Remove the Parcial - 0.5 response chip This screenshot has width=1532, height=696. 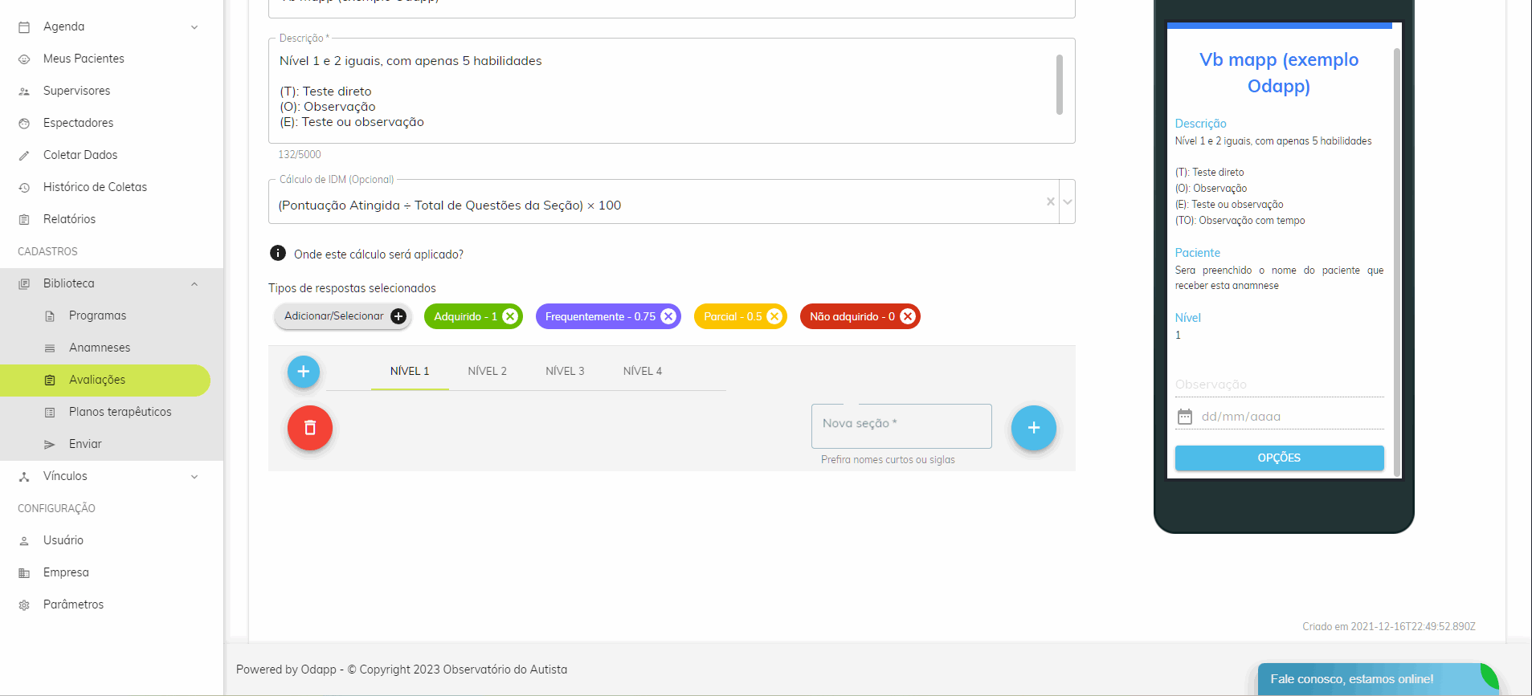click(x=774, y=316)
